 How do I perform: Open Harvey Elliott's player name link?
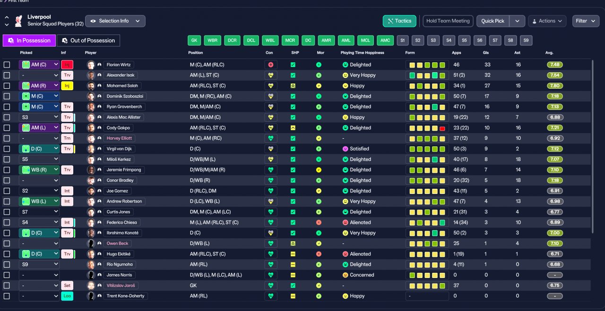119,138
